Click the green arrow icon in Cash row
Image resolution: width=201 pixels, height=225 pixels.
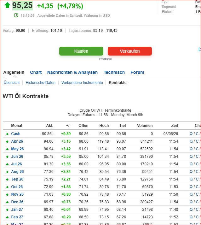(x=7, y=134)
